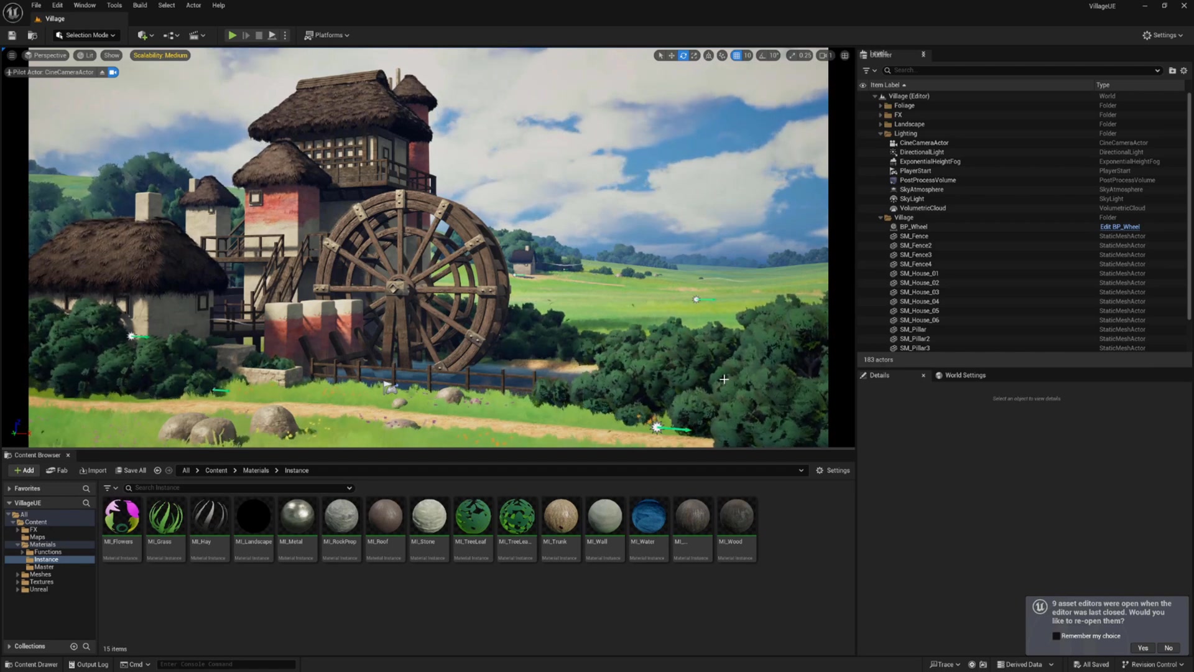
Task: Select the Translate move tool in viewport toolbar
Action: [x=672, y=55]
